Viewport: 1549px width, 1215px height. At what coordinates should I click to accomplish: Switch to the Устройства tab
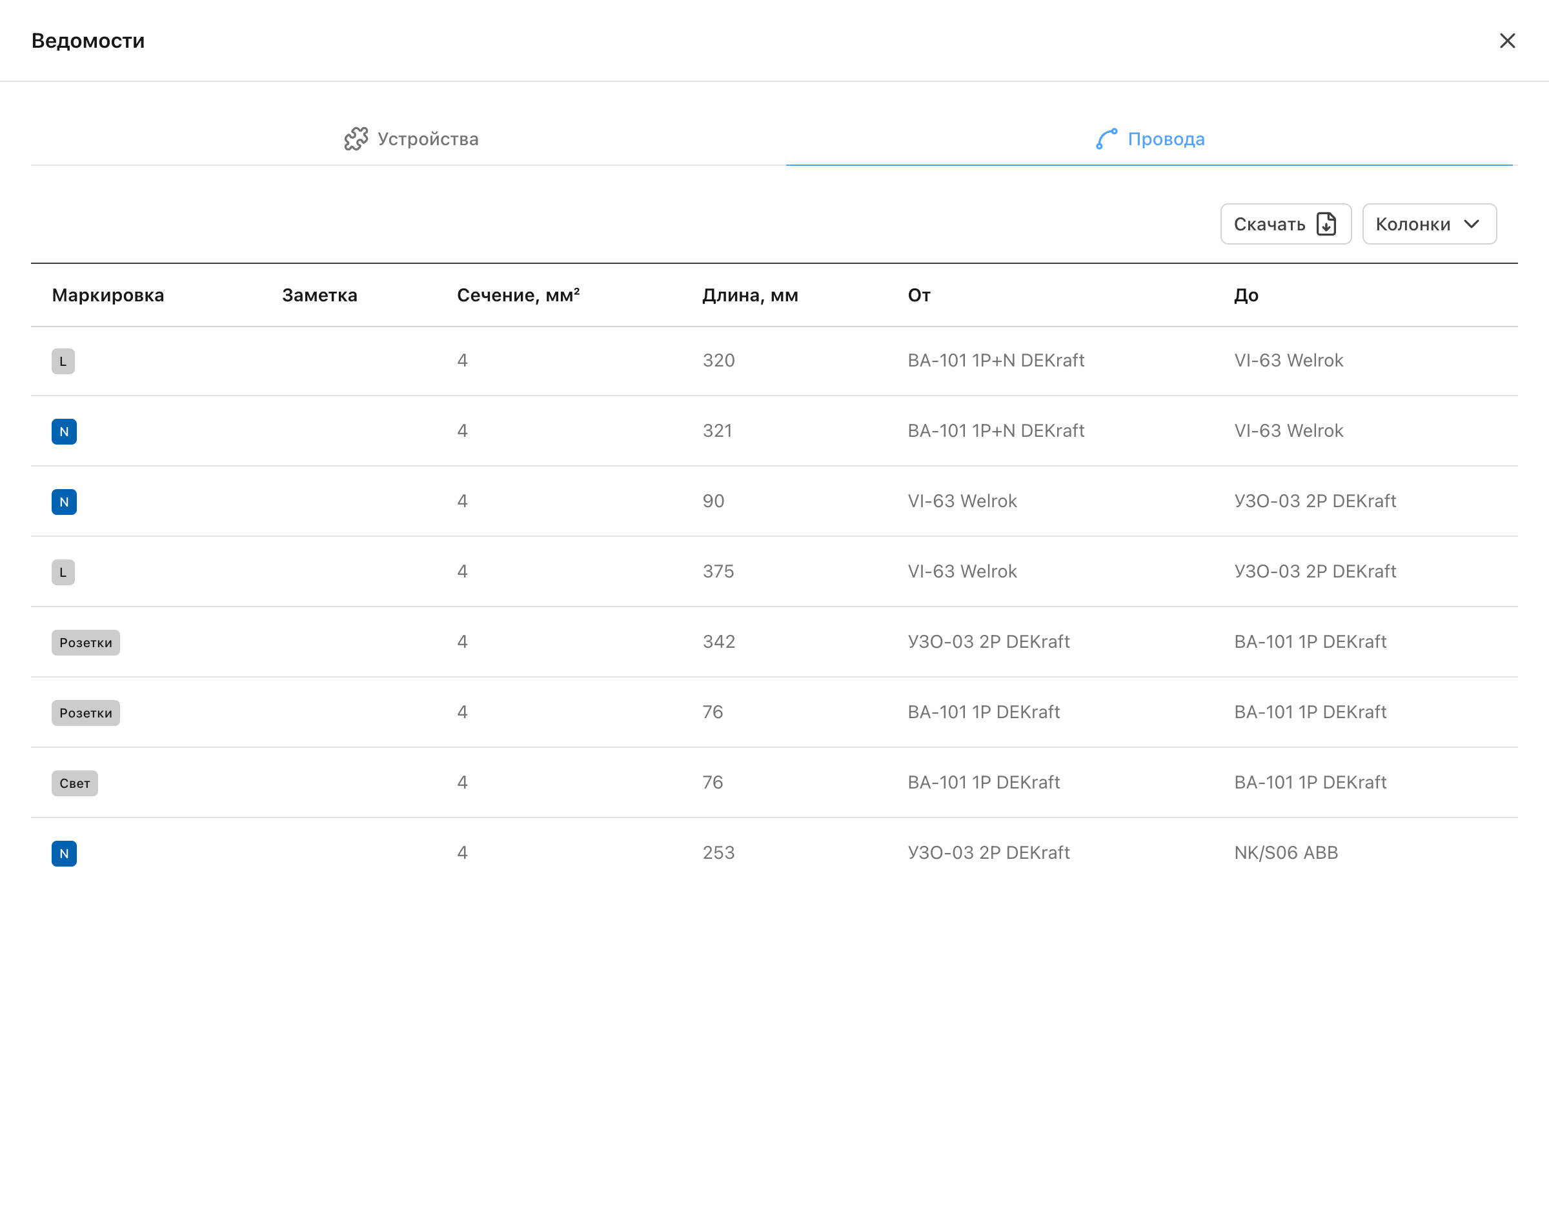(410, 139)
